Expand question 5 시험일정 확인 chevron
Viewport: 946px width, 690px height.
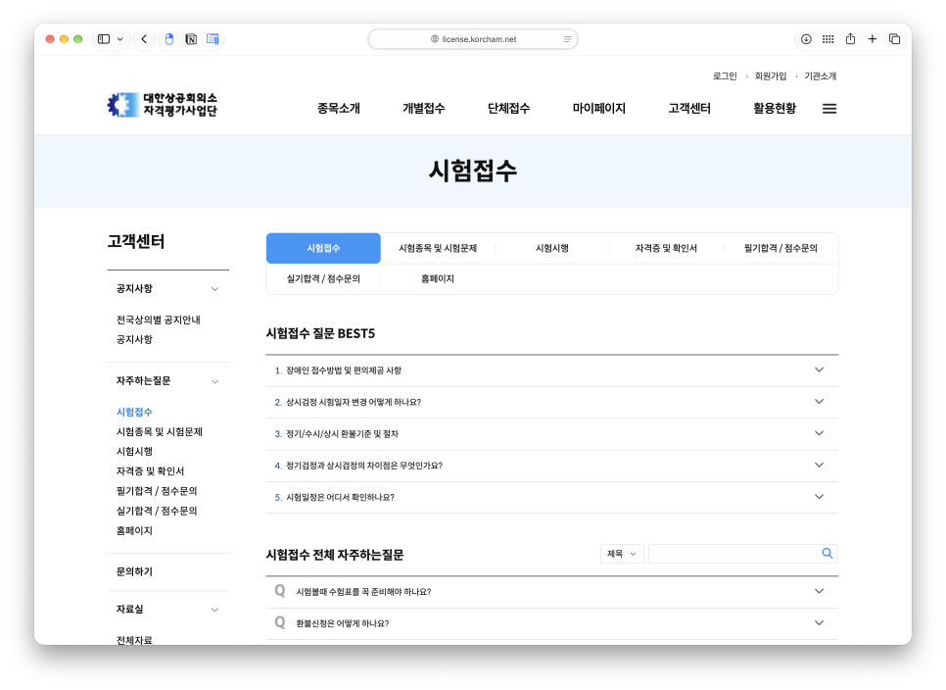pos(819,497)
